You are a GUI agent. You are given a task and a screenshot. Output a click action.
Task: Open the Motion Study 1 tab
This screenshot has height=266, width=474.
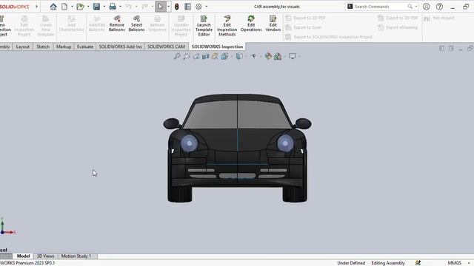pos(76,256)
